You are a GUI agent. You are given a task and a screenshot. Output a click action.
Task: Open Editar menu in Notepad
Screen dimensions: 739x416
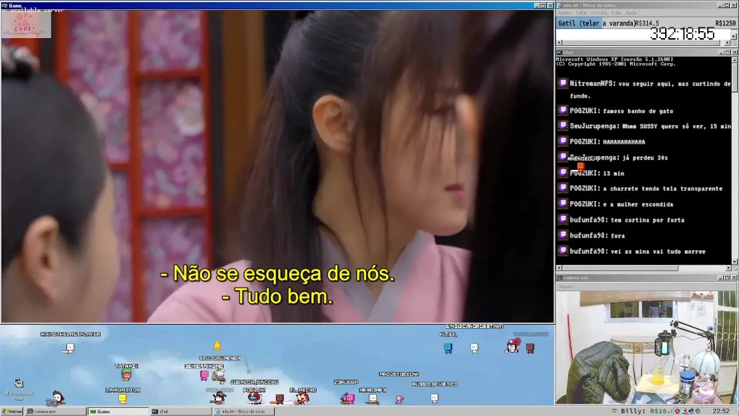point(581,13)
